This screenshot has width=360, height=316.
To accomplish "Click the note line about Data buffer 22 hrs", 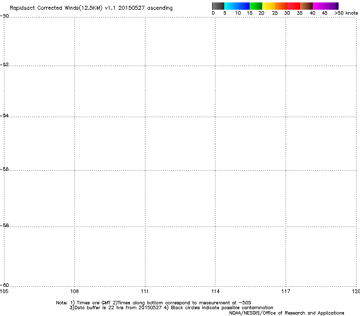I will coord(171,308).
